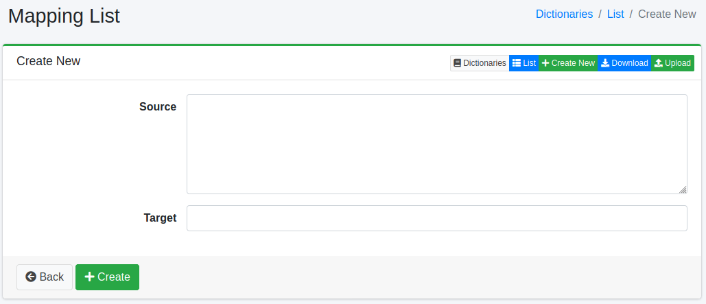
Task: Click the book icon beside Dictionaries
Action: (458, 63)
